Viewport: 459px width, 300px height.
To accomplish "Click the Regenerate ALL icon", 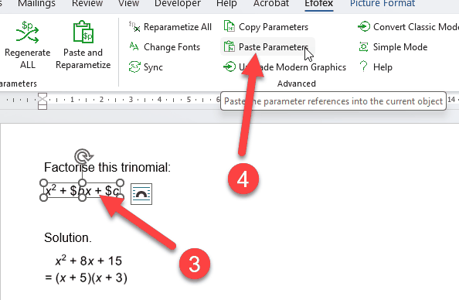I will (x=27, y=32).
